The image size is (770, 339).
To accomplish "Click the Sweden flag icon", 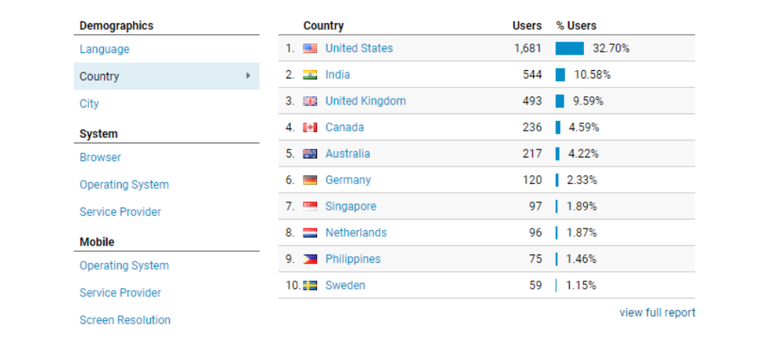I will [x=309, y=285].
